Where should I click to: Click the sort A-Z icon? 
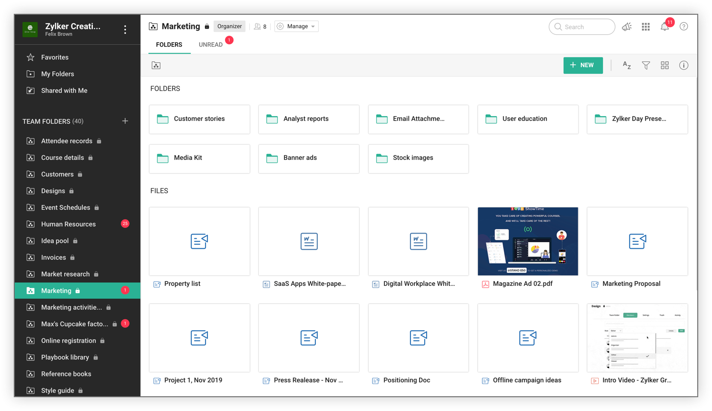pos(626,66)
